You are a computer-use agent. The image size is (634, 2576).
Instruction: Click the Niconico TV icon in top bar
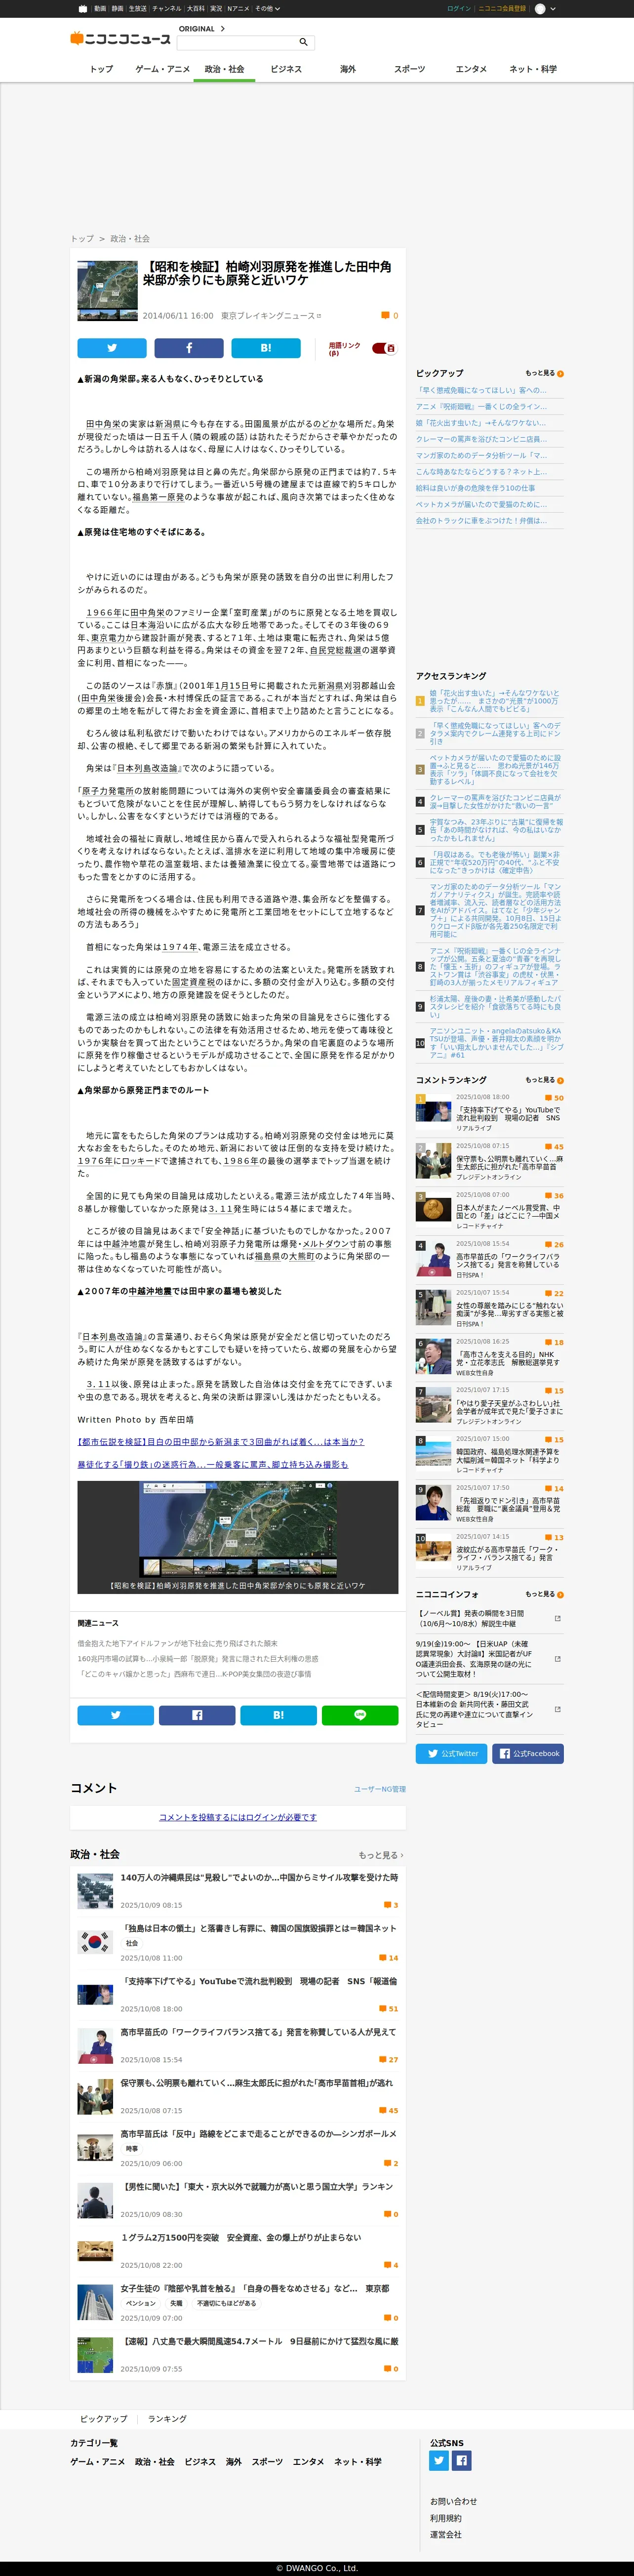point(83,8)
